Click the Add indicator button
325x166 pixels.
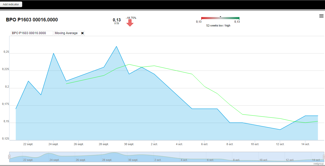11,4
